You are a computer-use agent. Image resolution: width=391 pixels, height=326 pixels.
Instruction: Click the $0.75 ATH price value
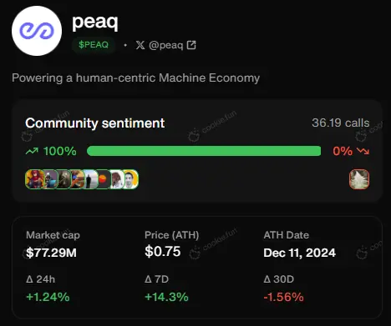163,252
